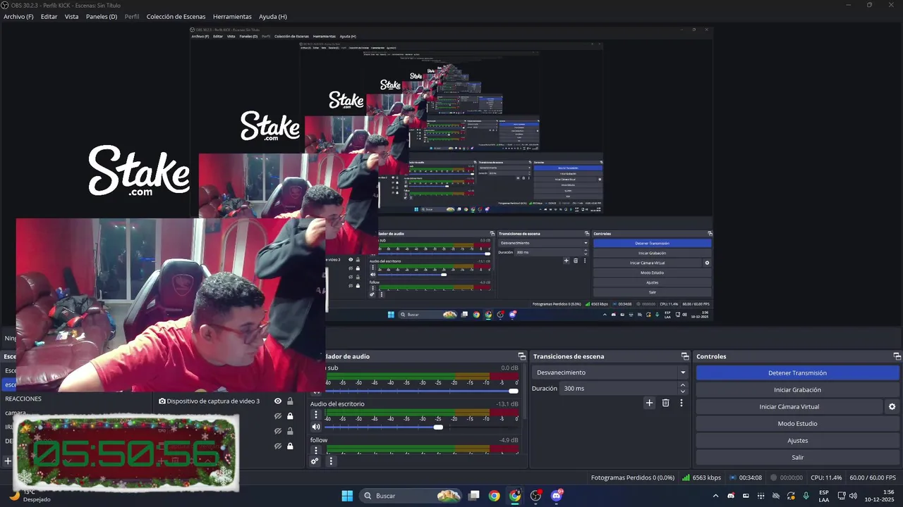Delete the transition with the trash icon
Screen dimensions: 903x507
click(x=665, y=403)
